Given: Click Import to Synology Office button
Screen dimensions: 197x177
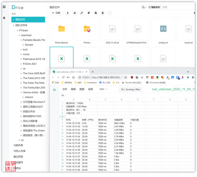Looking at the screenshot, I should [131, 89].
